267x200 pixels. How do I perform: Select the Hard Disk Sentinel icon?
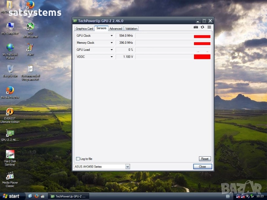click(10, 158)
